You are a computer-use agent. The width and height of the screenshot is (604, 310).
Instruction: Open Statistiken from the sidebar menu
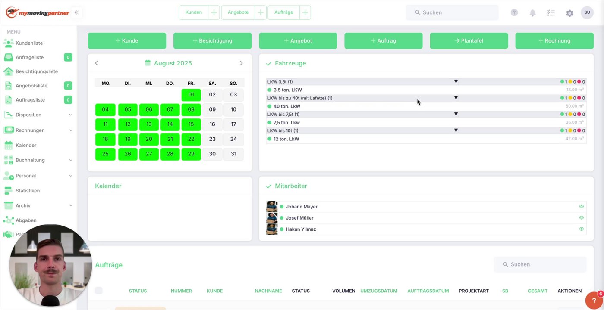[28, 191]
